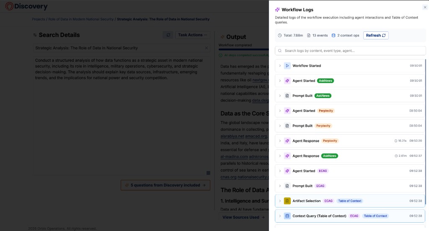429x231 pixels.
Task: Click the Output sparkle icon
Action: point(222,36)
